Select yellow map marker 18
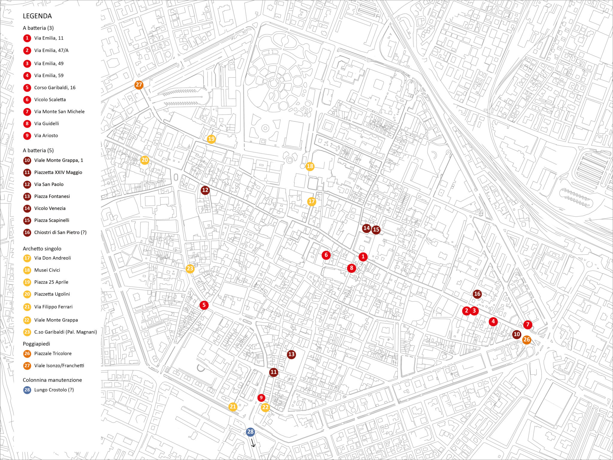The width and height of the screenshot is (613, 460). [310, 166]
